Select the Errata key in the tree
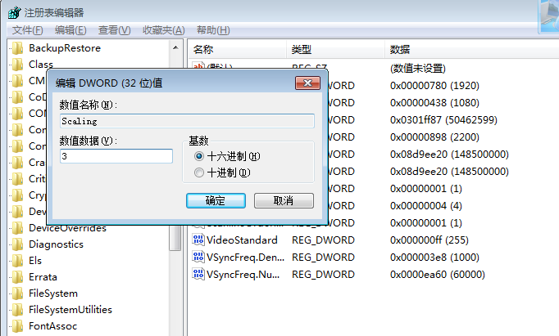Screen dimensions: 559x336 pos(43,277)
